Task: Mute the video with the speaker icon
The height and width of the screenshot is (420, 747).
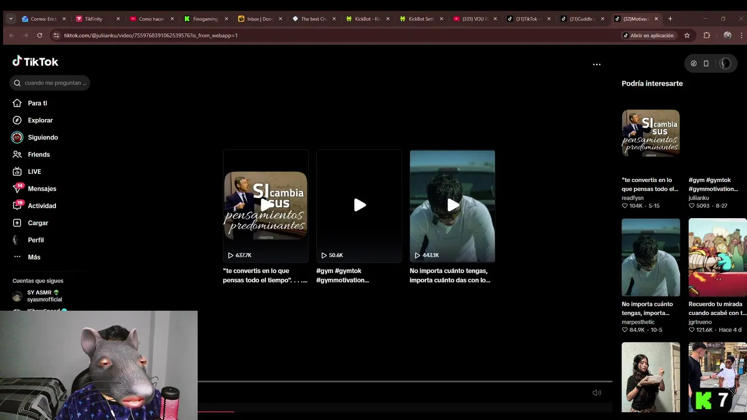Action: tap(596, 393)
